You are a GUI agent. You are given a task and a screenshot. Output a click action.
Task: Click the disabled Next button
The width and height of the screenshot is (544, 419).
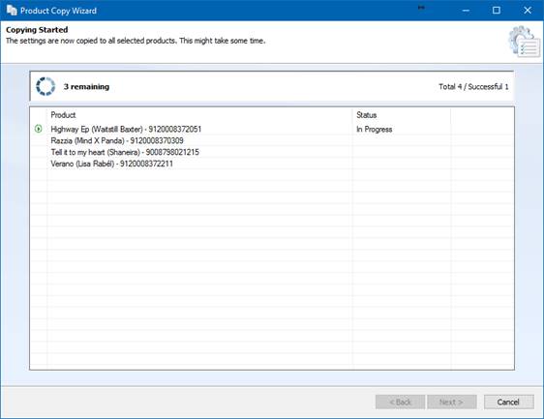coord(452,402)
